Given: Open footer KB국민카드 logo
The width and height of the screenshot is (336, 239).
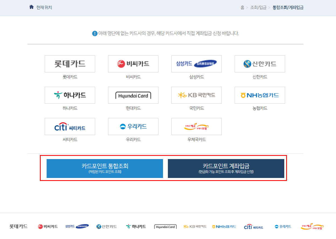Looking at the screenshot, I should [195, 226].
